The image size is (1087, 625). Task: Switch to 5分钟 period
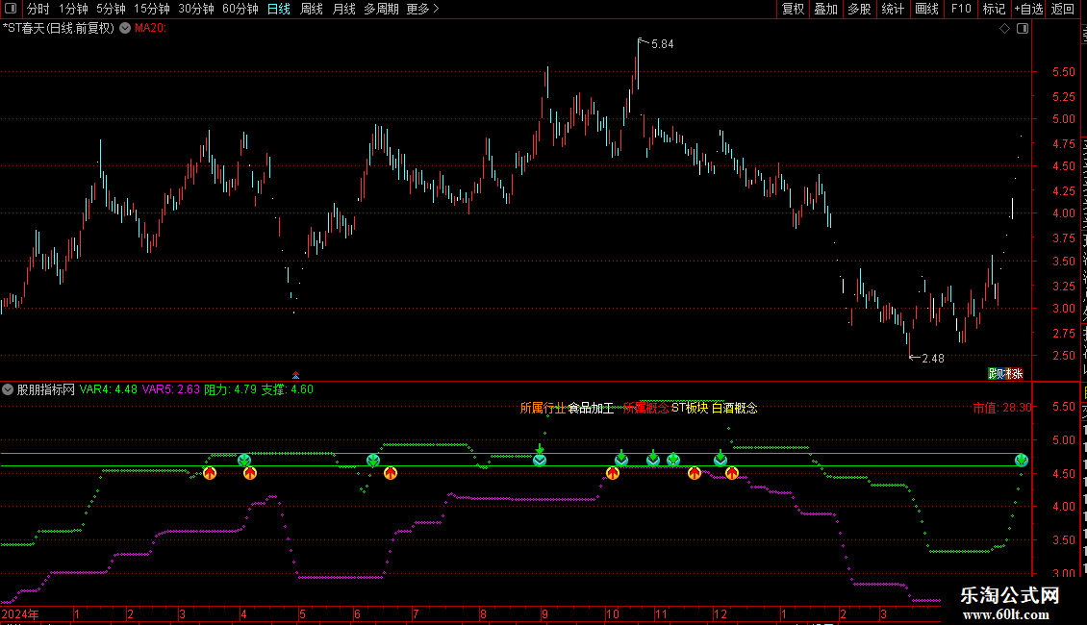coord(111,9)
